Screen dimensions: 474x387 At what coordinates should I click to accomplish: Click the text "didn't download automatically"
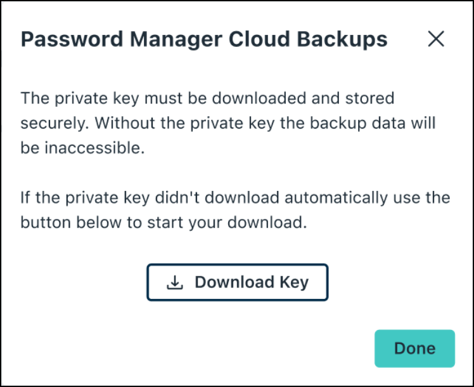244,199
